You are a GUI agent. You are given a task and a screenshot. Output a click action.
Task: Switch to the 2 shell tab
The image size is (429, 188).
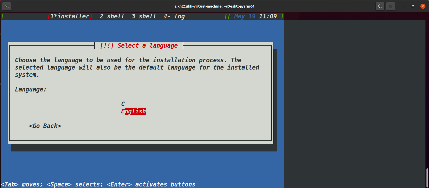pos(112,16)
